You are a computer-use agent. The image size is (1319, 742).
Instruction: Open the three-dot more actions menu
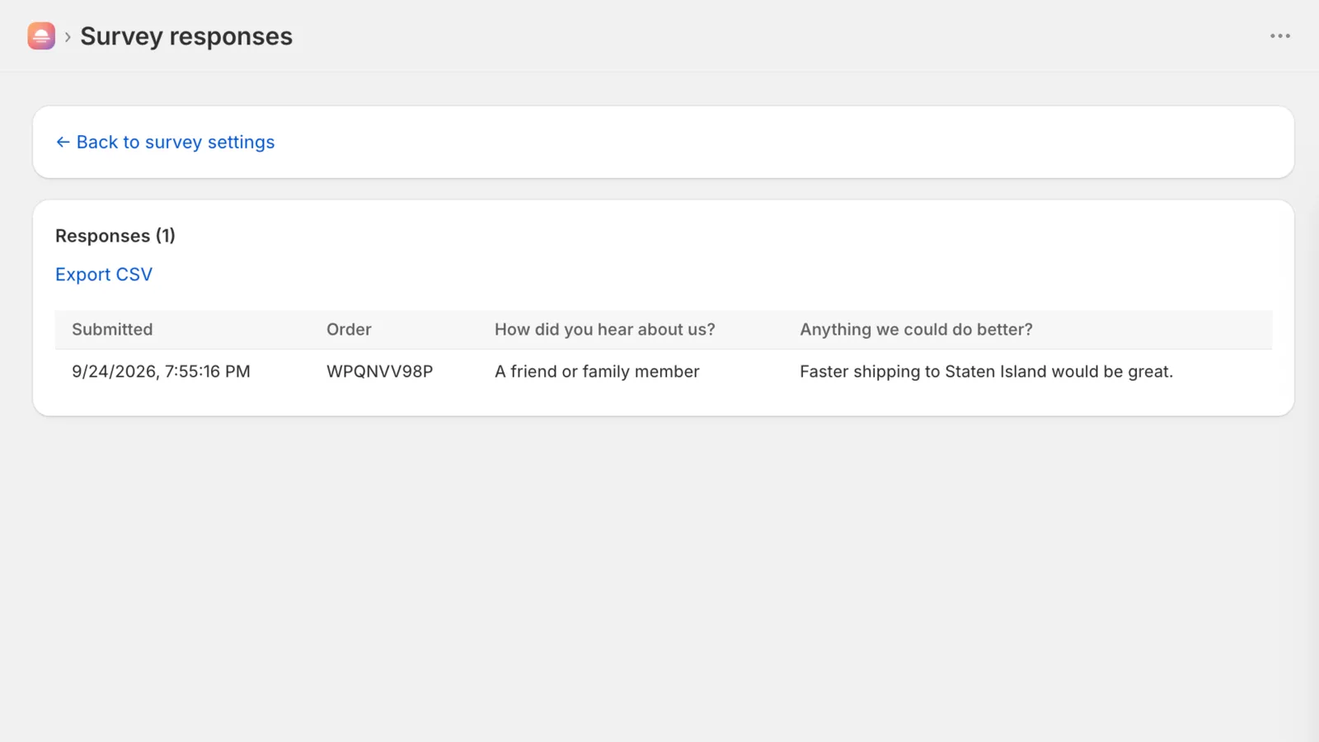[x=1279, y=36]
